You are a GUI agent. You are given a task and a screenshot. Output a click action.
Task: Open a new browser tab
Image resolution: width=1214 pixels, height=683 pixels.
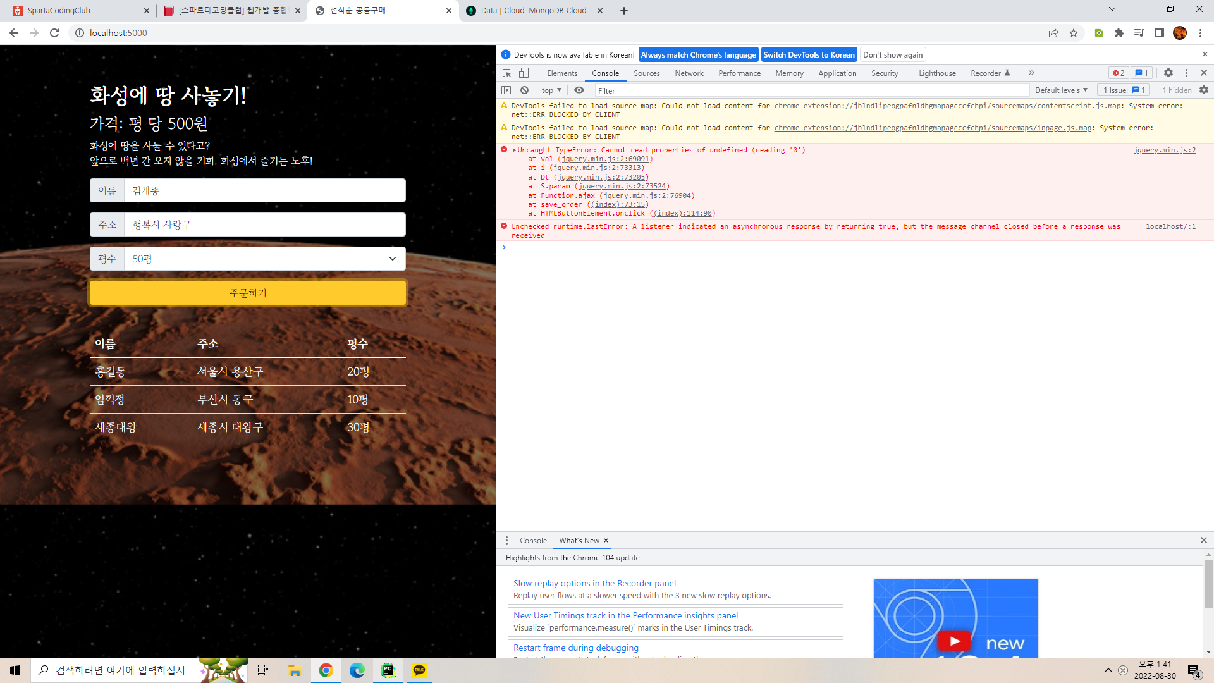tap(624, 11)
